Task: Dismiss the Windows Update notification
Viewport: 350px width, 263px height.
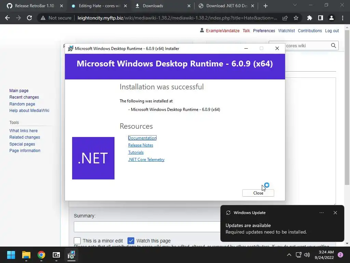Action: click(x=335, y=213)
